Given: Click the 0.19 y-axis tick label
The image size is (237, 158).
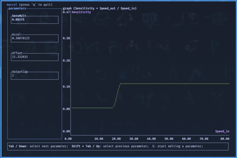Looking at the screenshot, I should point(66,87).
